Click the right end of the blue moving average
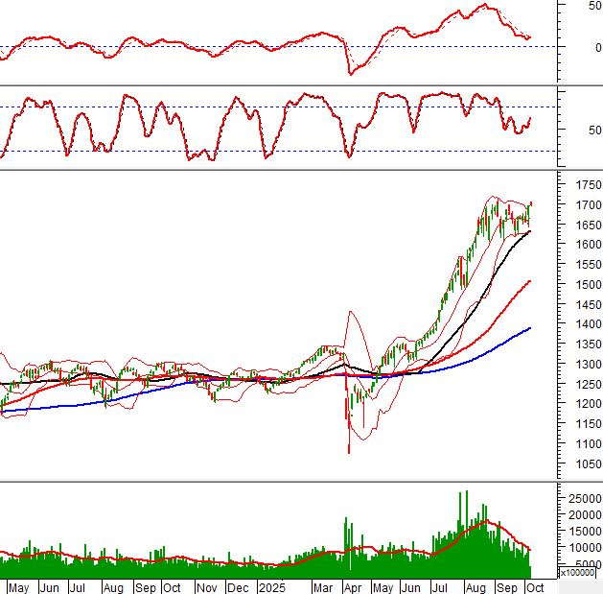 coord(529,328)
